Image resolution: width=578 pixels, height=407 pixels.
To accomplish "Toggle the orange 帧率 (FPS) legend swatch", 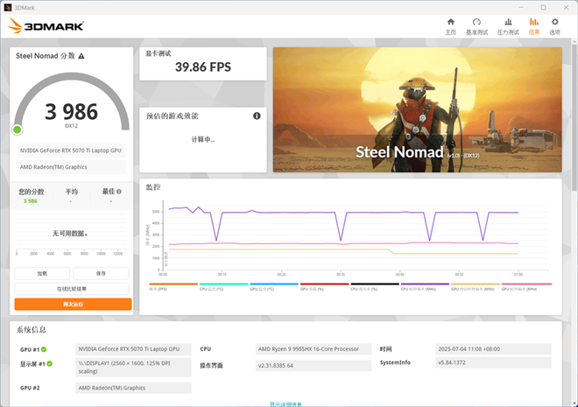I will tap(173, 284).
